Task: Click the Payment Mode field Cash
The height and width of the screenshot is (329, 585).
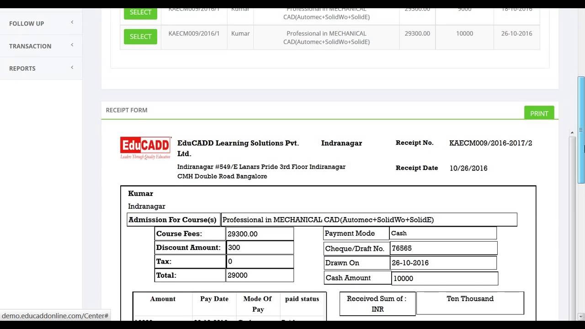Action: pyautogui.click(x=443, y=233)
